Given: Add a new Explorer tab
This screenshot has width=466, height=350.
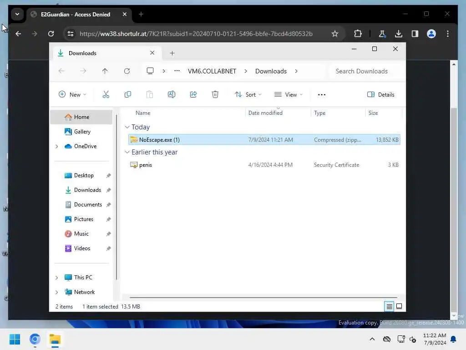Looking at the screenshot, I should [172, 53].
